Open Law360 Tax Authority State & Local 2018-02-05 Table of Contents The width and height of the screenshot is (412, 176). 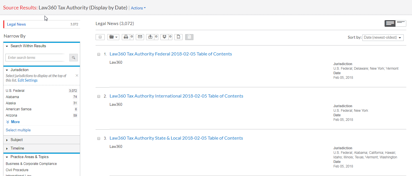click(x=176, y=138)
